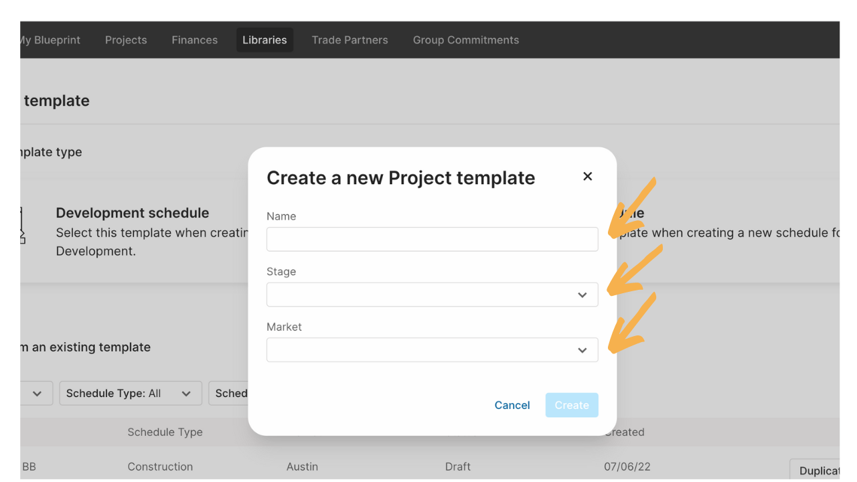
Task: Click the Austin cell in the table
Action: coord(302,467)
